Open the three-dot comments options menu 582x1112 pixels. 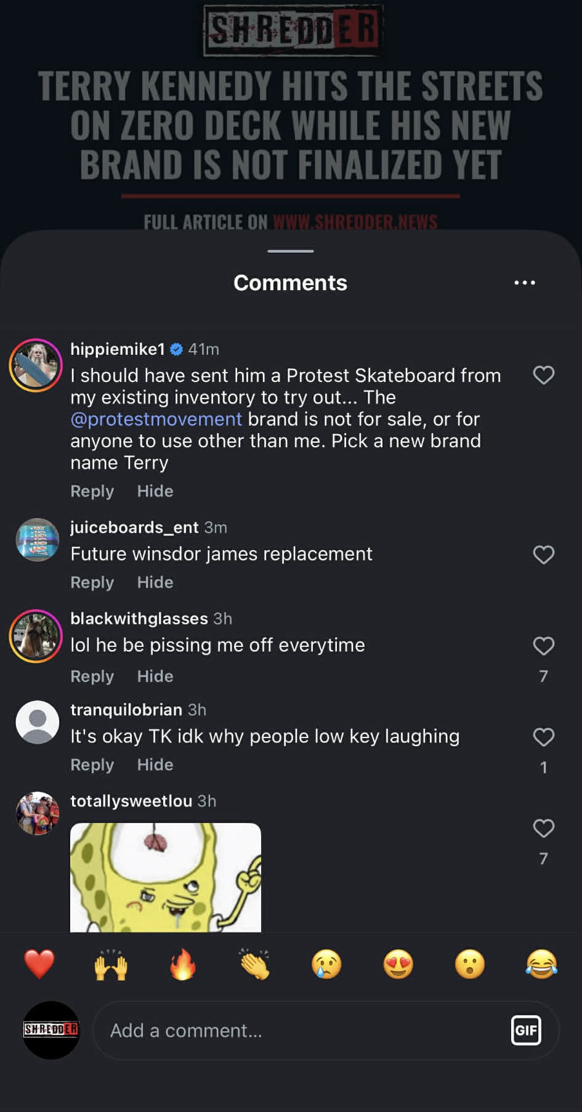pyautogui.click(x=525, y=283)
